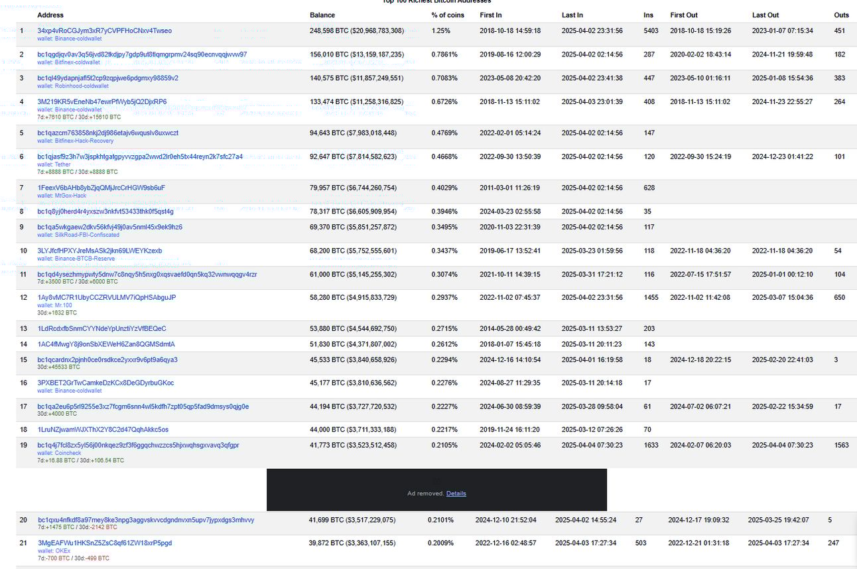Open address starting with 1Ay8vMC7R1UbyCCZ
Image resolution: width=857 pixels, height=569 pixels.
pyautogui.click(x=106, y=297)
